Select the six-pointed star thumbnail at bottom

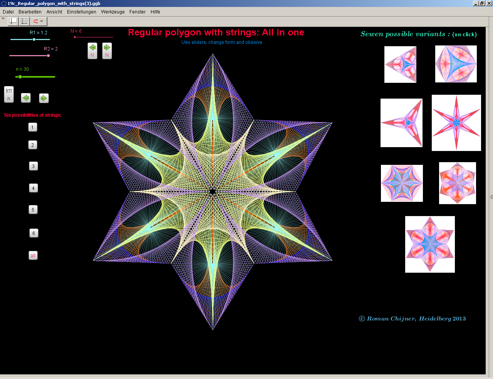[x=430, y=244]
